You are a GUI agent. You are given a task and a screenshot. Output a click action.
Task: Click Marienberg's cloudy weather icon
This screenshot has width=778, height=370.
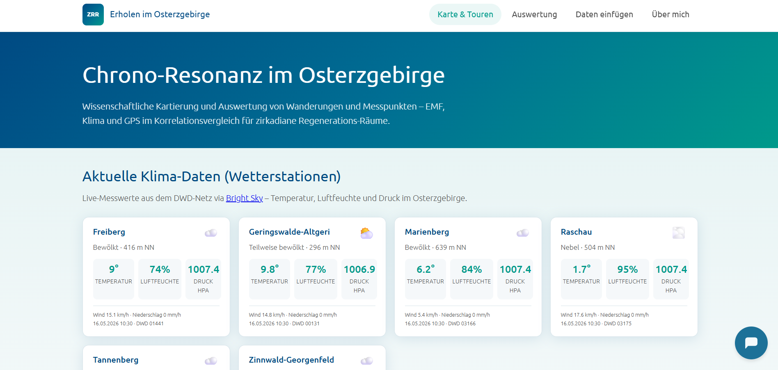523,233
